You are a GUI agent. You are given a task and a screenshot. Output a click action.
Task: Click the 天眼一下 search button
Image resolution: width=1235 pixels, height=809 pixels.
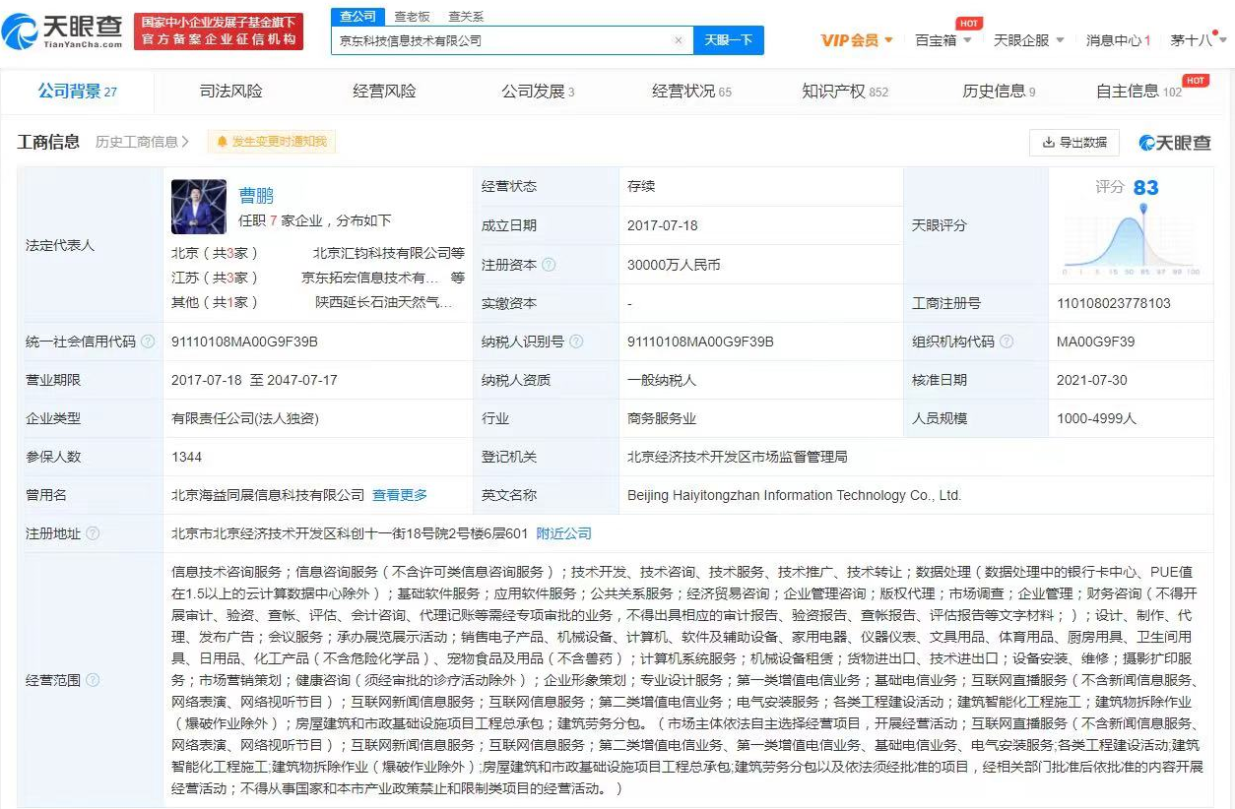point(729,40)
